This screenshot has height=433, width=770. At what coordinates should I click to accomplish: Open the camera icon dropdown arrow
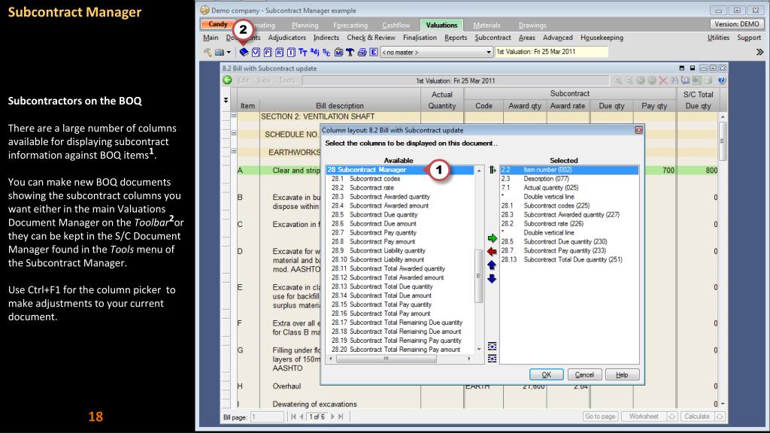pos(229,52)
